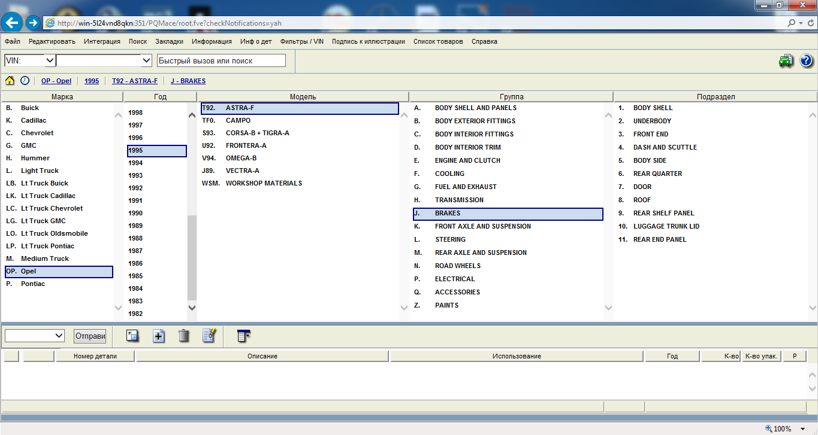Open the Закладки menu
Screen dimensions: 818x435
tap(170, 41)
